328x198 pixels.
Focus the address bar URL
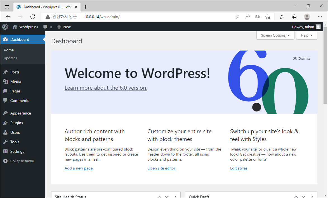102,17
